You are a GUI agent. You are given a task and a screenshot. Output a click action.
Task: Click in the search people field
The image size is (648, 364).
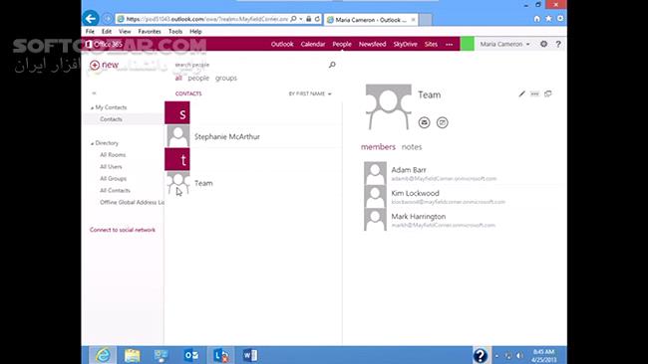pyautogui.click(x=250, y=65)
